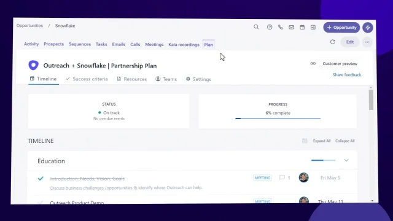Click the phone dialer icon
The width and height of the screenshot is (393, 221).
tap(281, 27)
